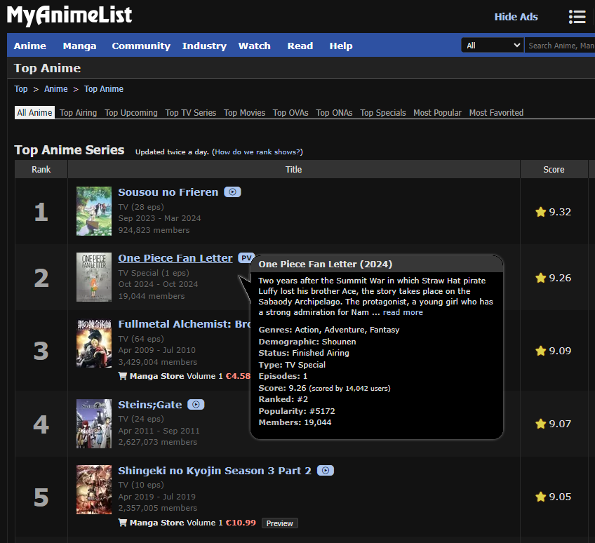Click the star icon beside score 9.32
Image resolution: width=595 pixels, height=543 pixels.
pyautogui.click(x=540, y=212)
